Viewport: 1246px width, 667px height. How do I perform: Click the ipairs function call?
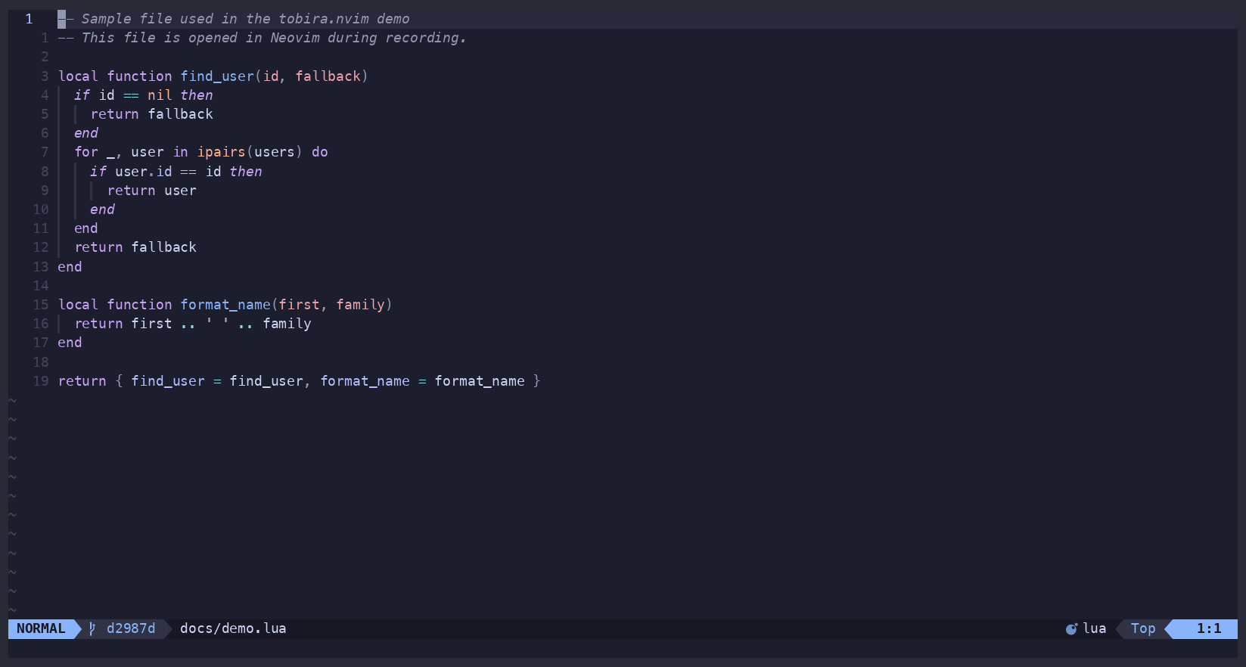pyautogui.click(x=222, y=152)
